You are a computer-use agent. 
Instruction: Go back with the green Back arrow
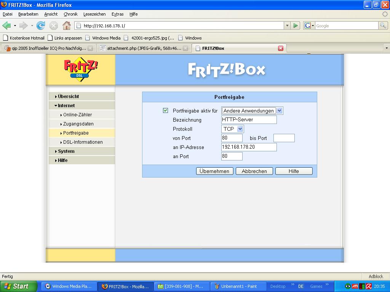(7, 25)
